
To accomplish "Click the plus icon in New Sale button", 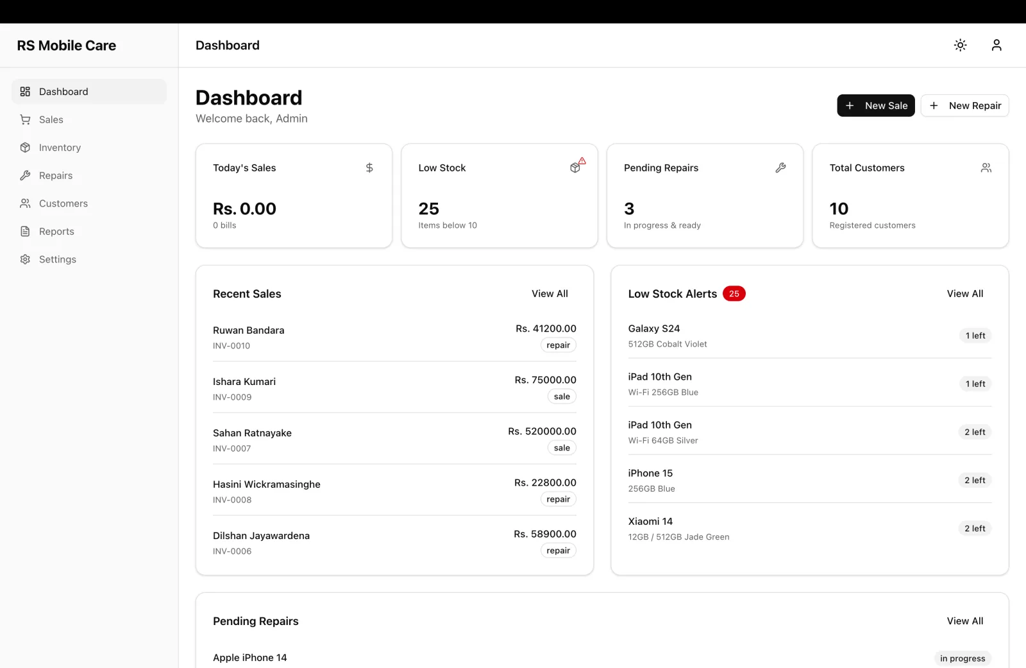I will point(850,106).
